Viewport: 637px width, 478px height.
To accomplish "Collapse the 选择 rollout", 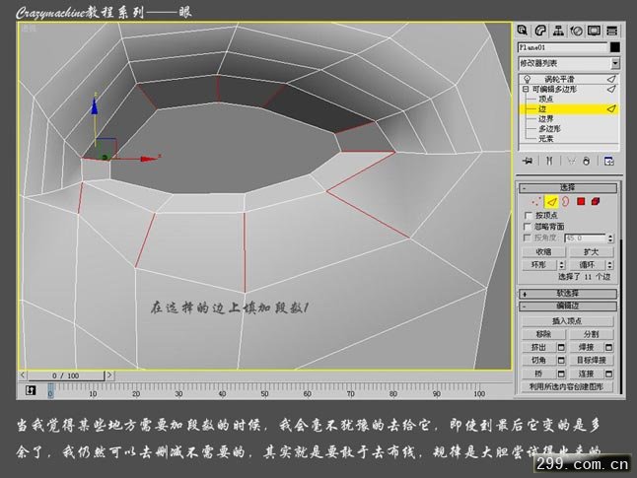I will [x=568, y=188].
